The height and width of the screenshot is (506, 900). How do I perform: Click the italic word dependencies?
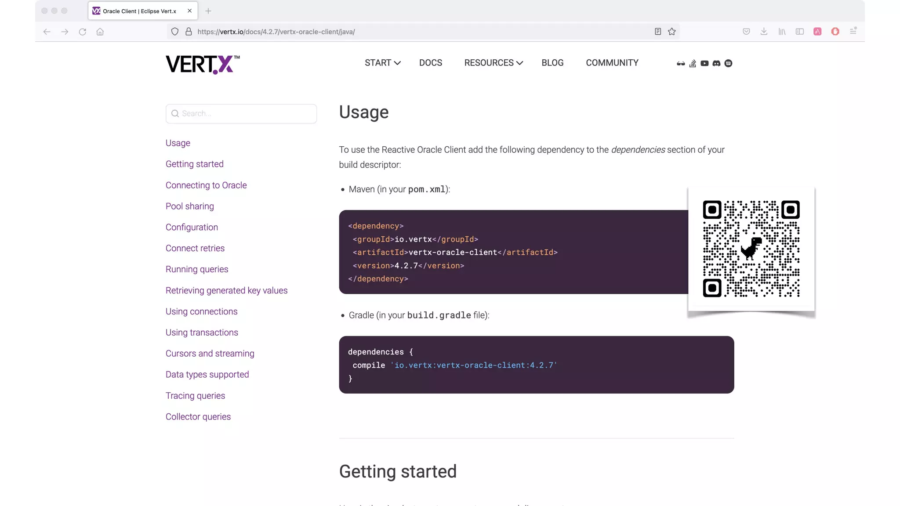coord(638,150)
